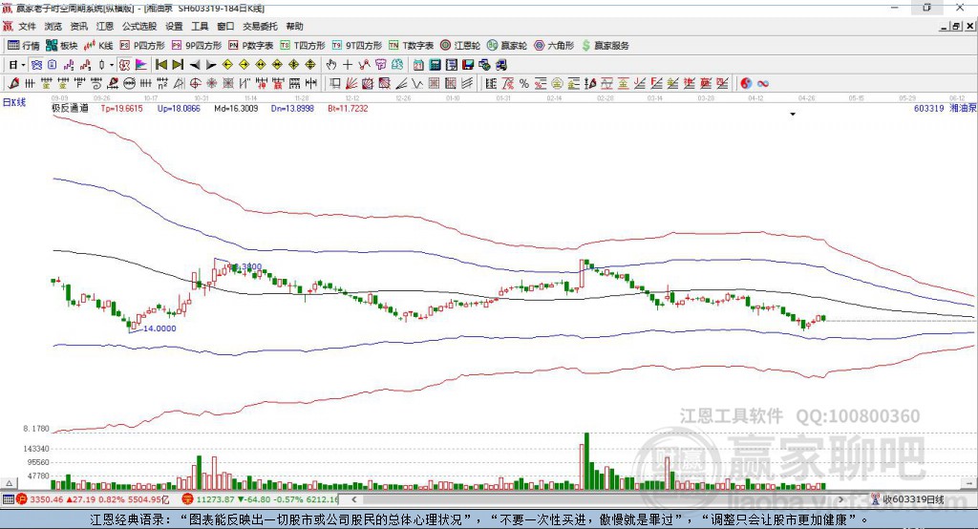Jump to last bar with skip-to-end icon

[178, 65]
